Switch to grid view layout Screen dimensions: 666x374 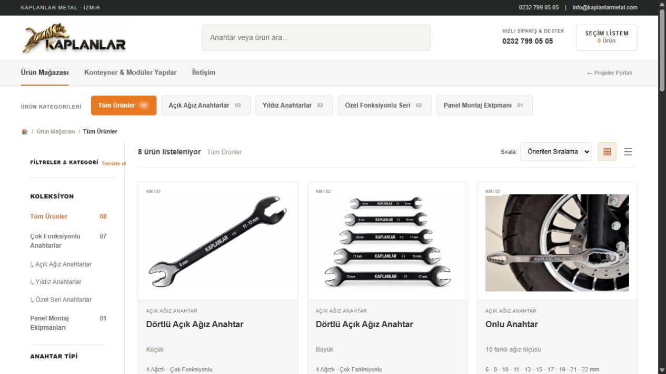(607, 152)
